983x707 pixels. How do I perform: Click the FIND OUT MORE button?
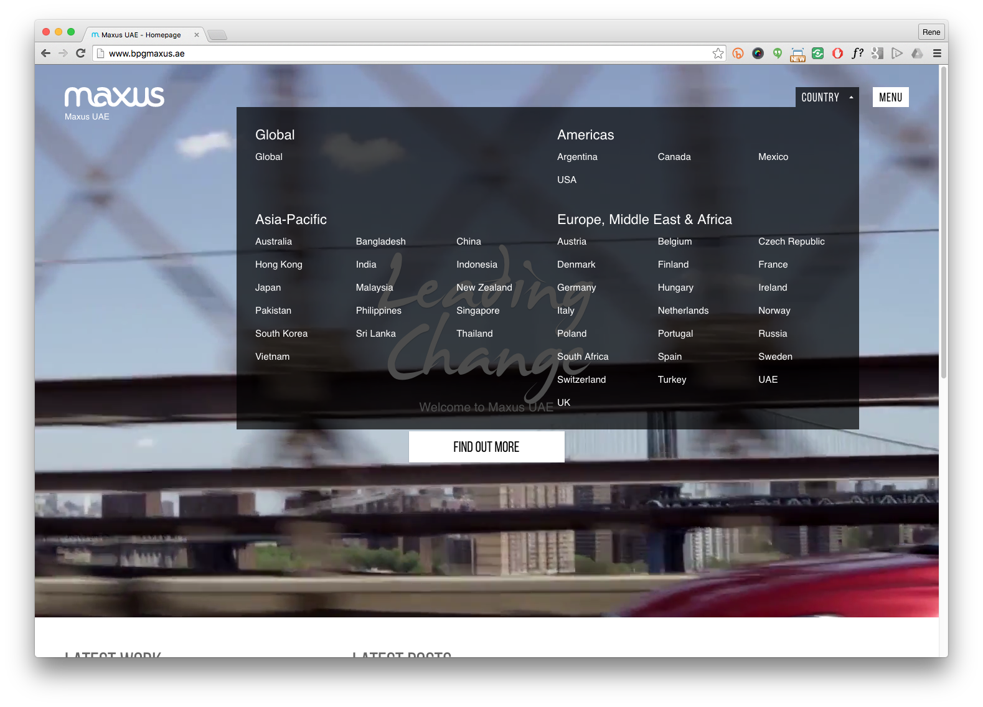click(487, 447)
